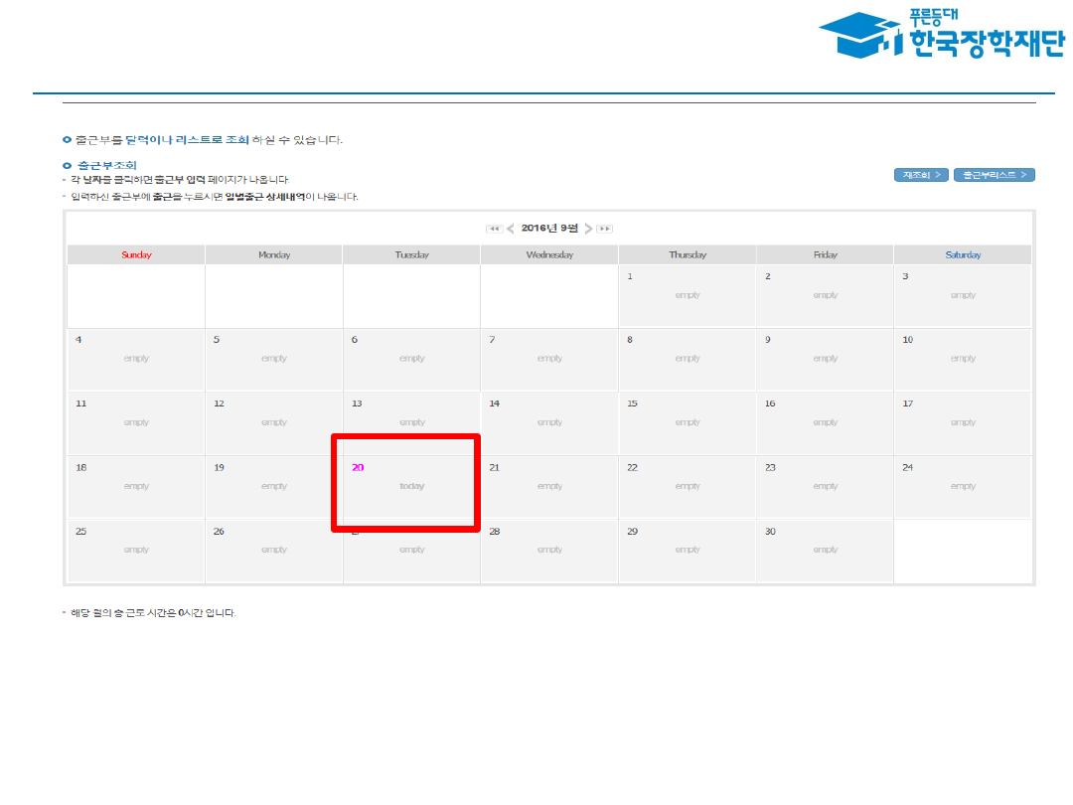Select September 8 in the calendar
This screenshot has width=1073, height=805.
click(687, 359)
